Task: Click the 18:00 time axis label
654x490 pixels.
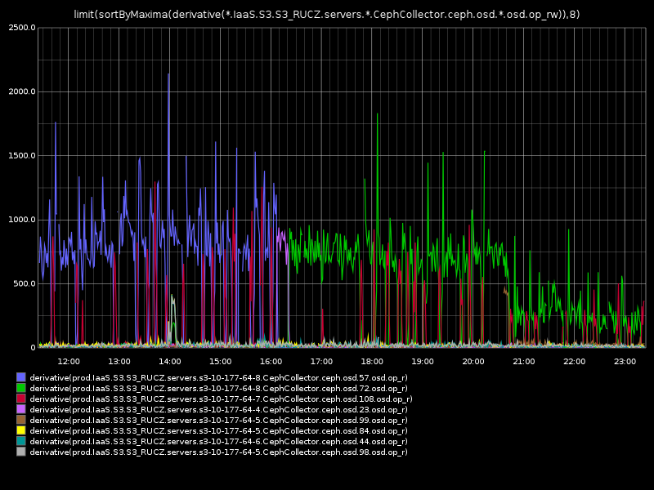Action: (x=372, y=362)
